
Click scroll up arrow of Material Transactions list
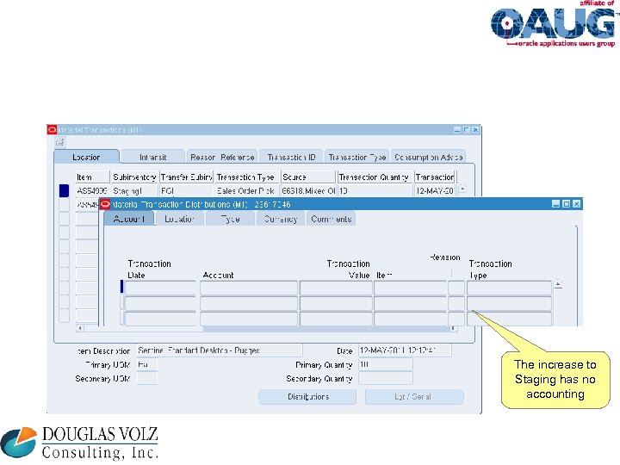(x=462, y=189)
